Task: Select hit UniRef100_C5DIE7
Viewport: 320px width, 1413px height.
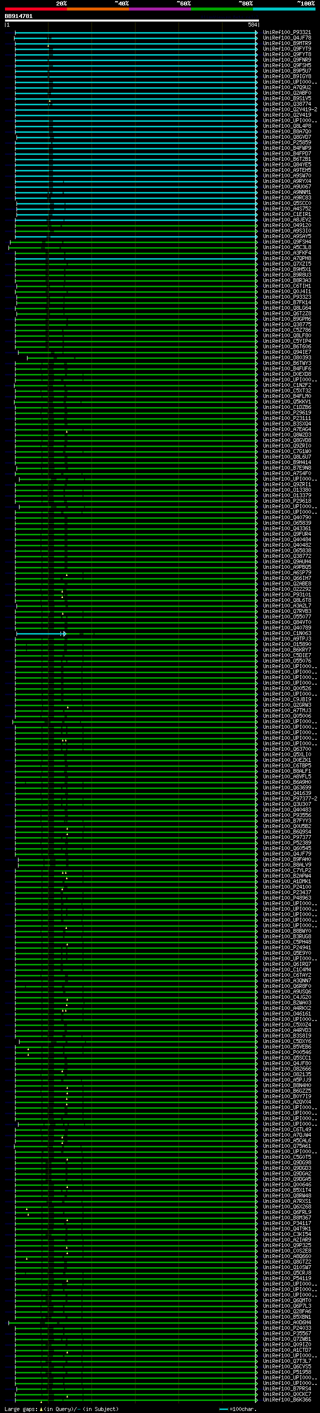Action: click(x=286, y=655)
